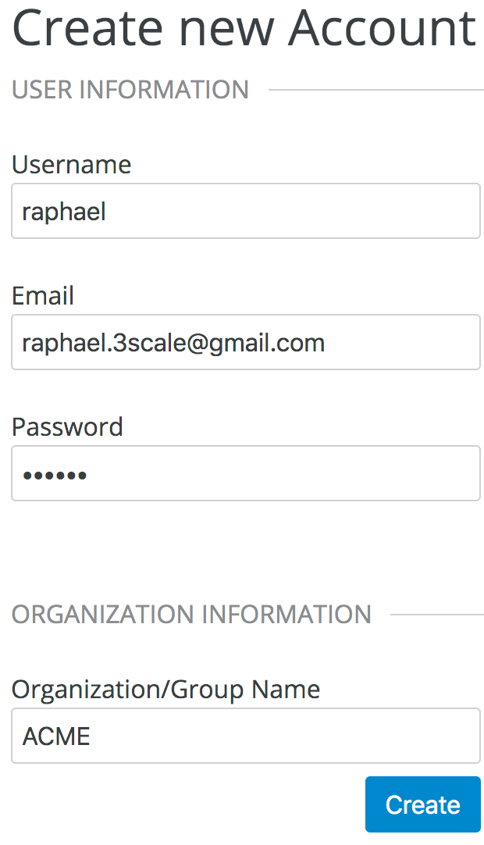484x845 pixels.
Task: Click the 'Create new Account' heading
Action: pyautogui.click(x=244, y=28)
